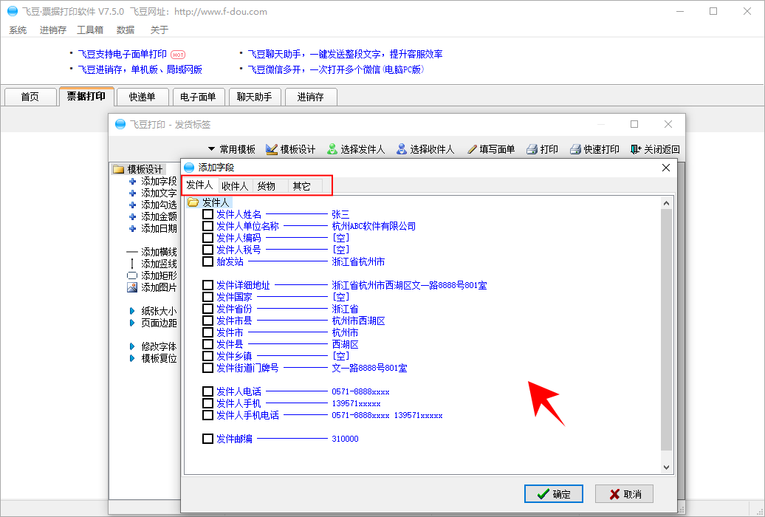This screenshot has height=517, width=765.
Task: Collapse the 模板设计 folder tree
Action: [118, 169]
